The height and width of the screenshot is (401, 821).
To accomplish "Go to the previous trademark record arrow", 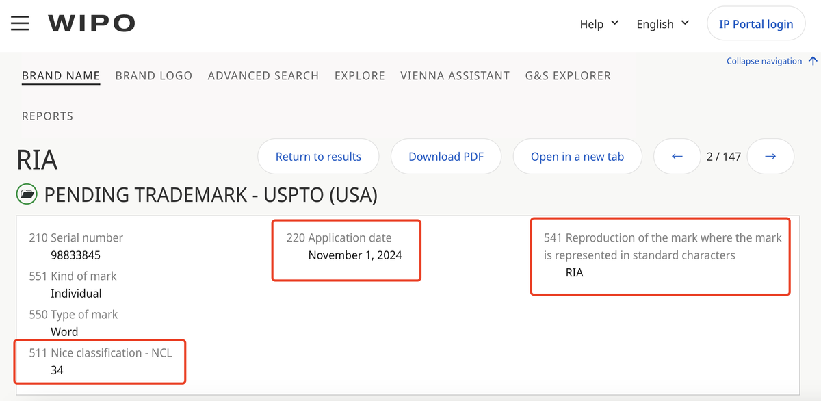I will coord(677,157).
